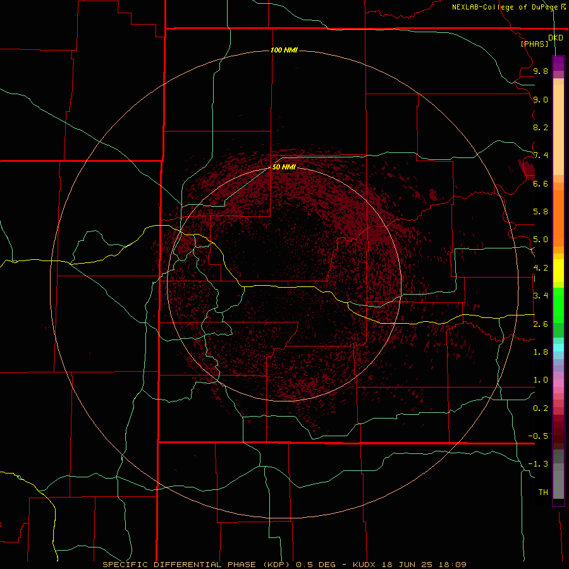The image size is (569, 569).
Task: Click the 100 NMI range ring label
Action: [284, 50]
